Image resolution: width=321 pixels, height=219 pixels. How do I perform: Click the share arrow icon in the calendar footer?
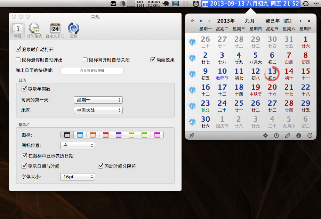click(310, 136)
